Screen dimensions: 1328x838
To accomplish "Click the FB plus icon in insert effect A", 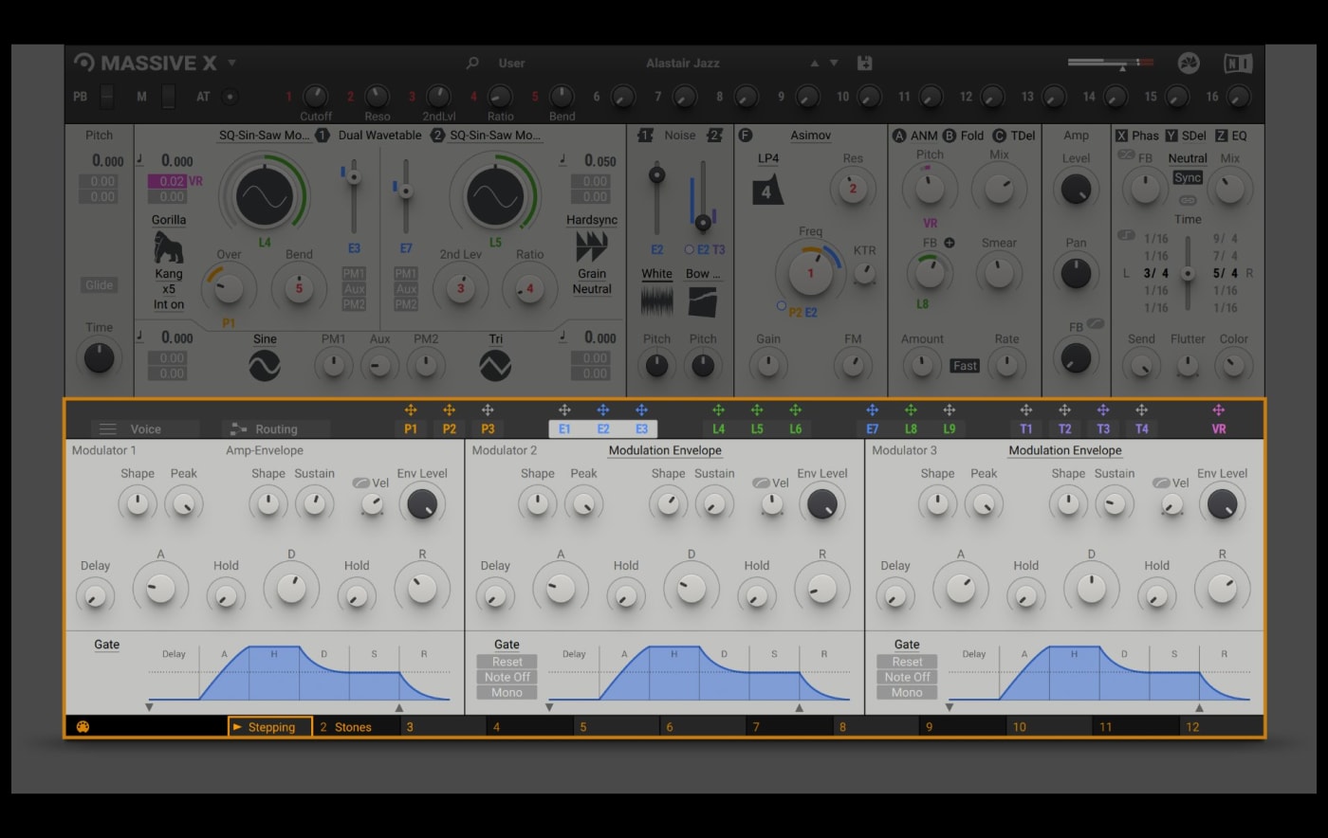I will pos(950,243).
